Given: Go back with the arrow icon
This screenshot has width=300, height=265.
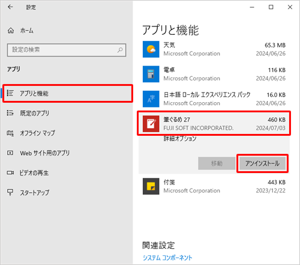Looking at the screenshot, I should (10, 7).
